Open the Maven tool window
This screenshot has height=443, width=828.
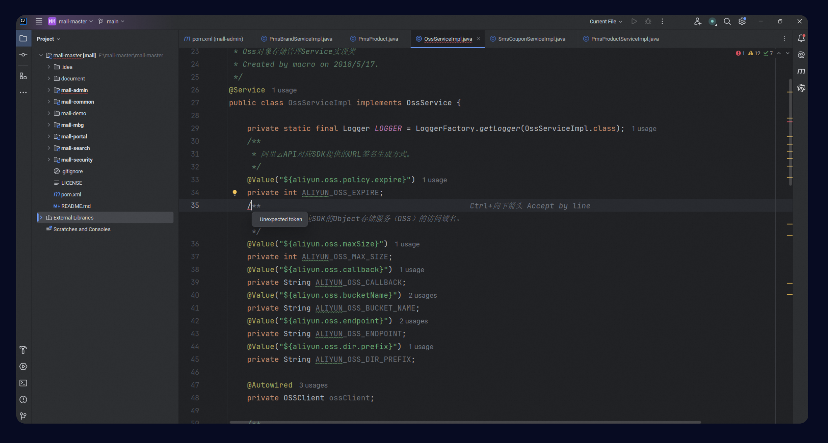801,71
